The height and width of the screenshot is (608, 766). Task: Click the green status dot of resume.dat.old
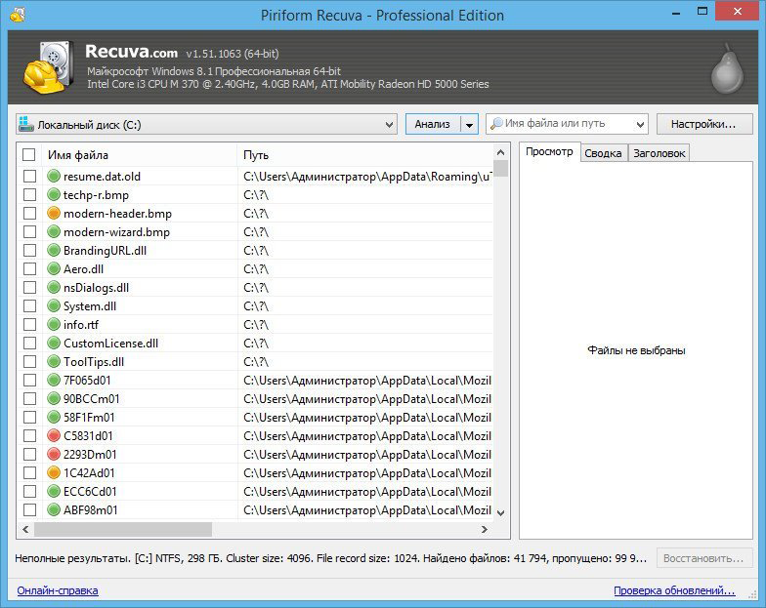click(x=54, y=176)
